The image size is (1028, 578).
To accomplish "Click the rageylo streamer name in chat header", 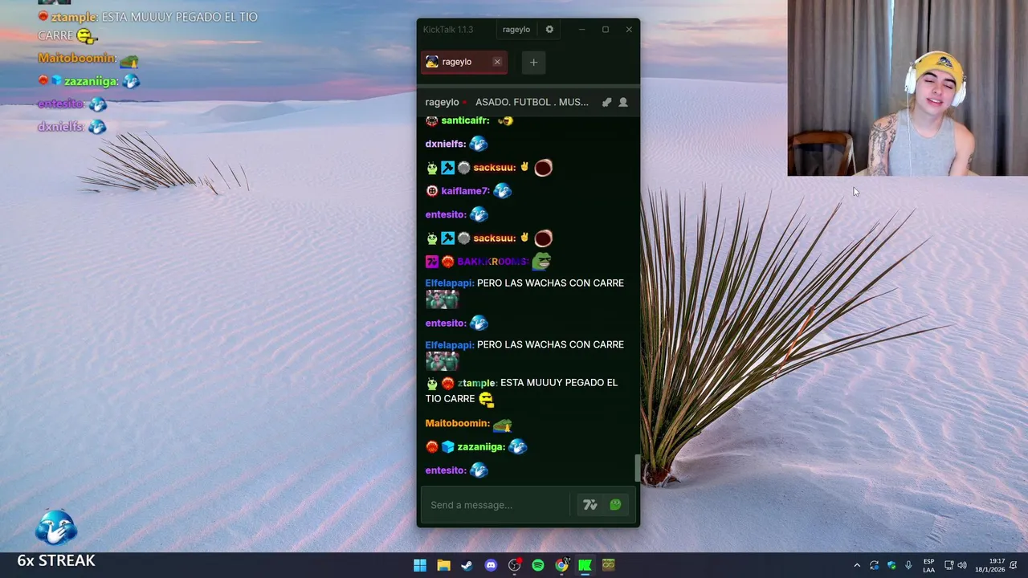I will [x=442, y=102].
